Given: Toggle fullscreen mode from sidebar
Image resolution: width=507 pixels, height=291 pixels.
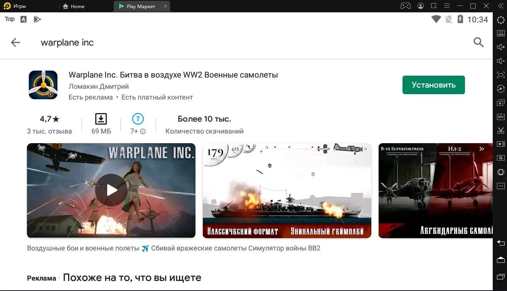Looking at the screenshot, I should pyautogui.click(x=500, y=75).
